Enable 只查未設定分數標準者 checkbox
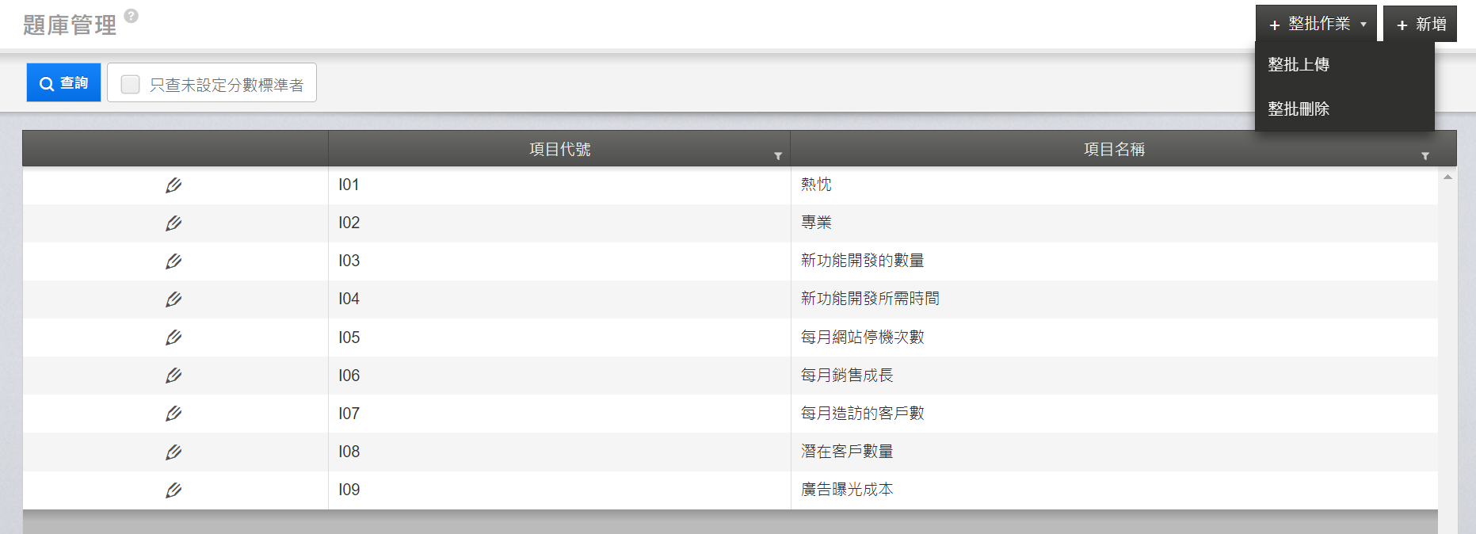The width and height of the screenshot is (1476, 534). pos(131,84)
